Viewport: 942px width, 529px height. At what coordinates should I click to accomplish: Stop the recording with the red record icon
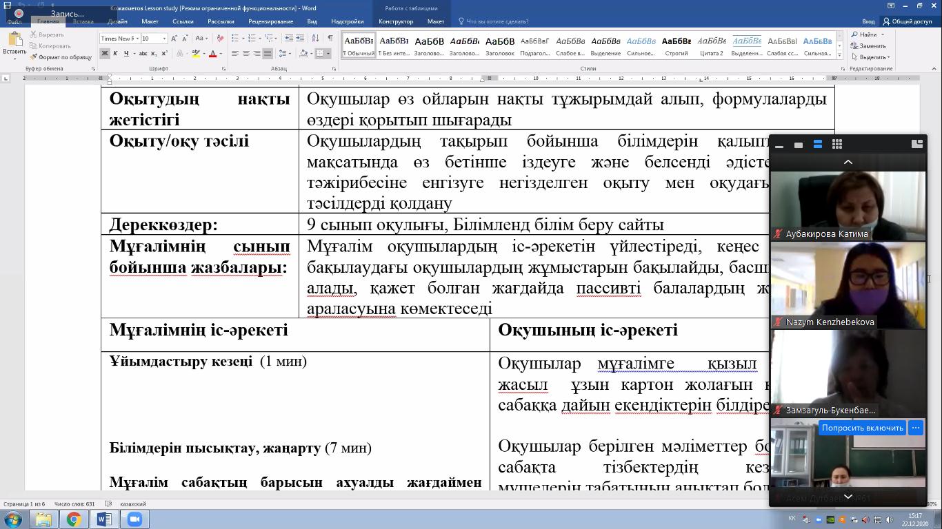point(19,13)
